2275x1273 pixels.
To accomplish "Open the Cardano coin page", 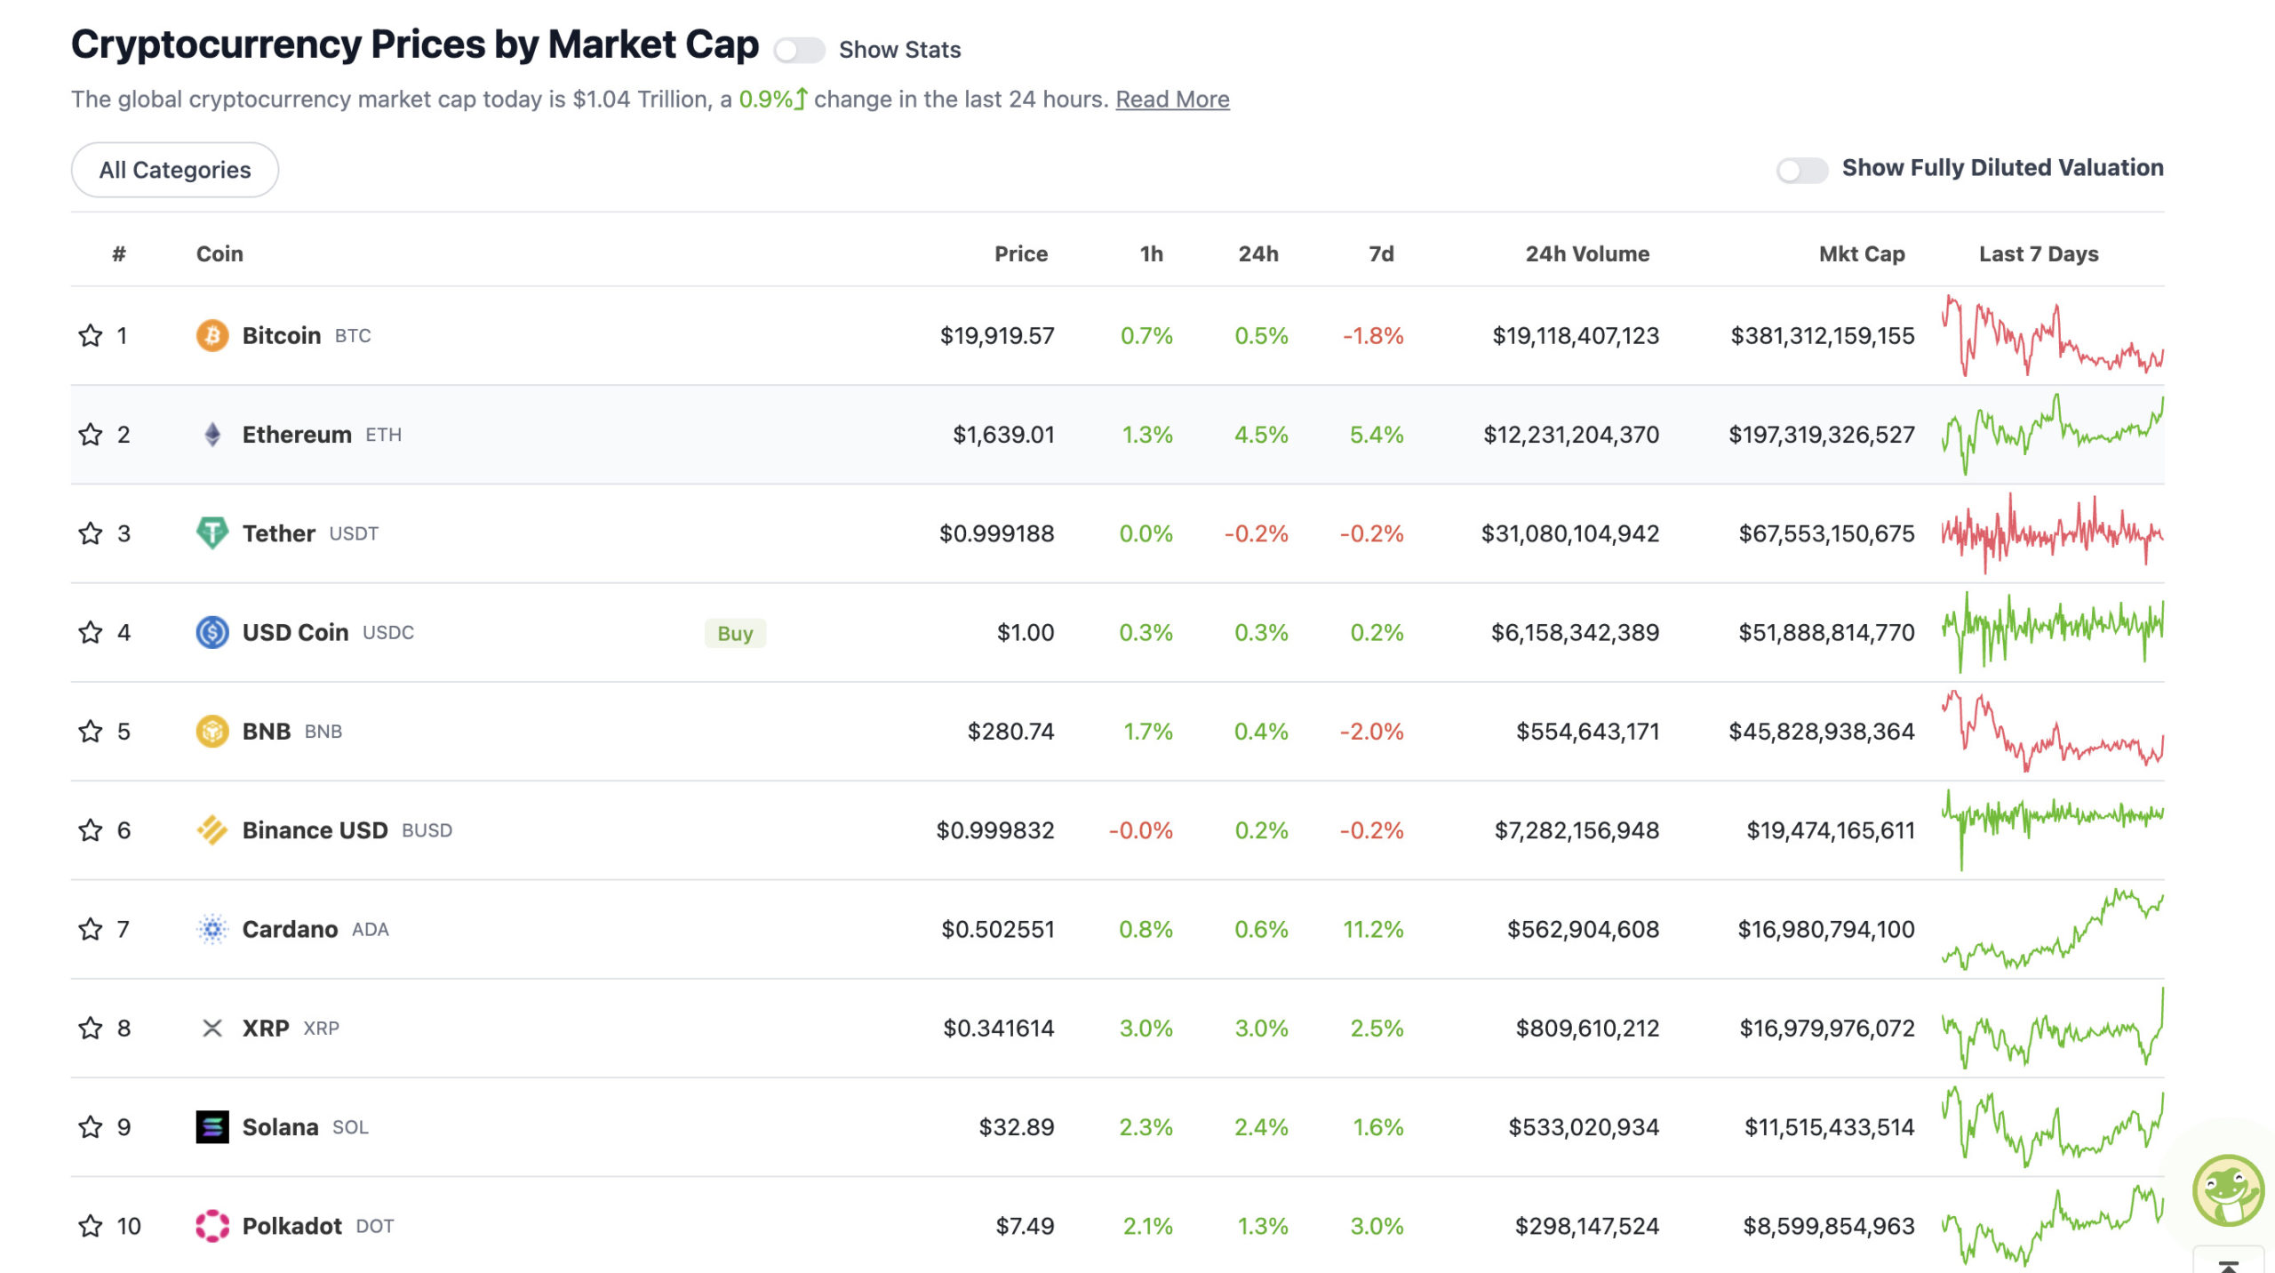I will coord(290,929).
